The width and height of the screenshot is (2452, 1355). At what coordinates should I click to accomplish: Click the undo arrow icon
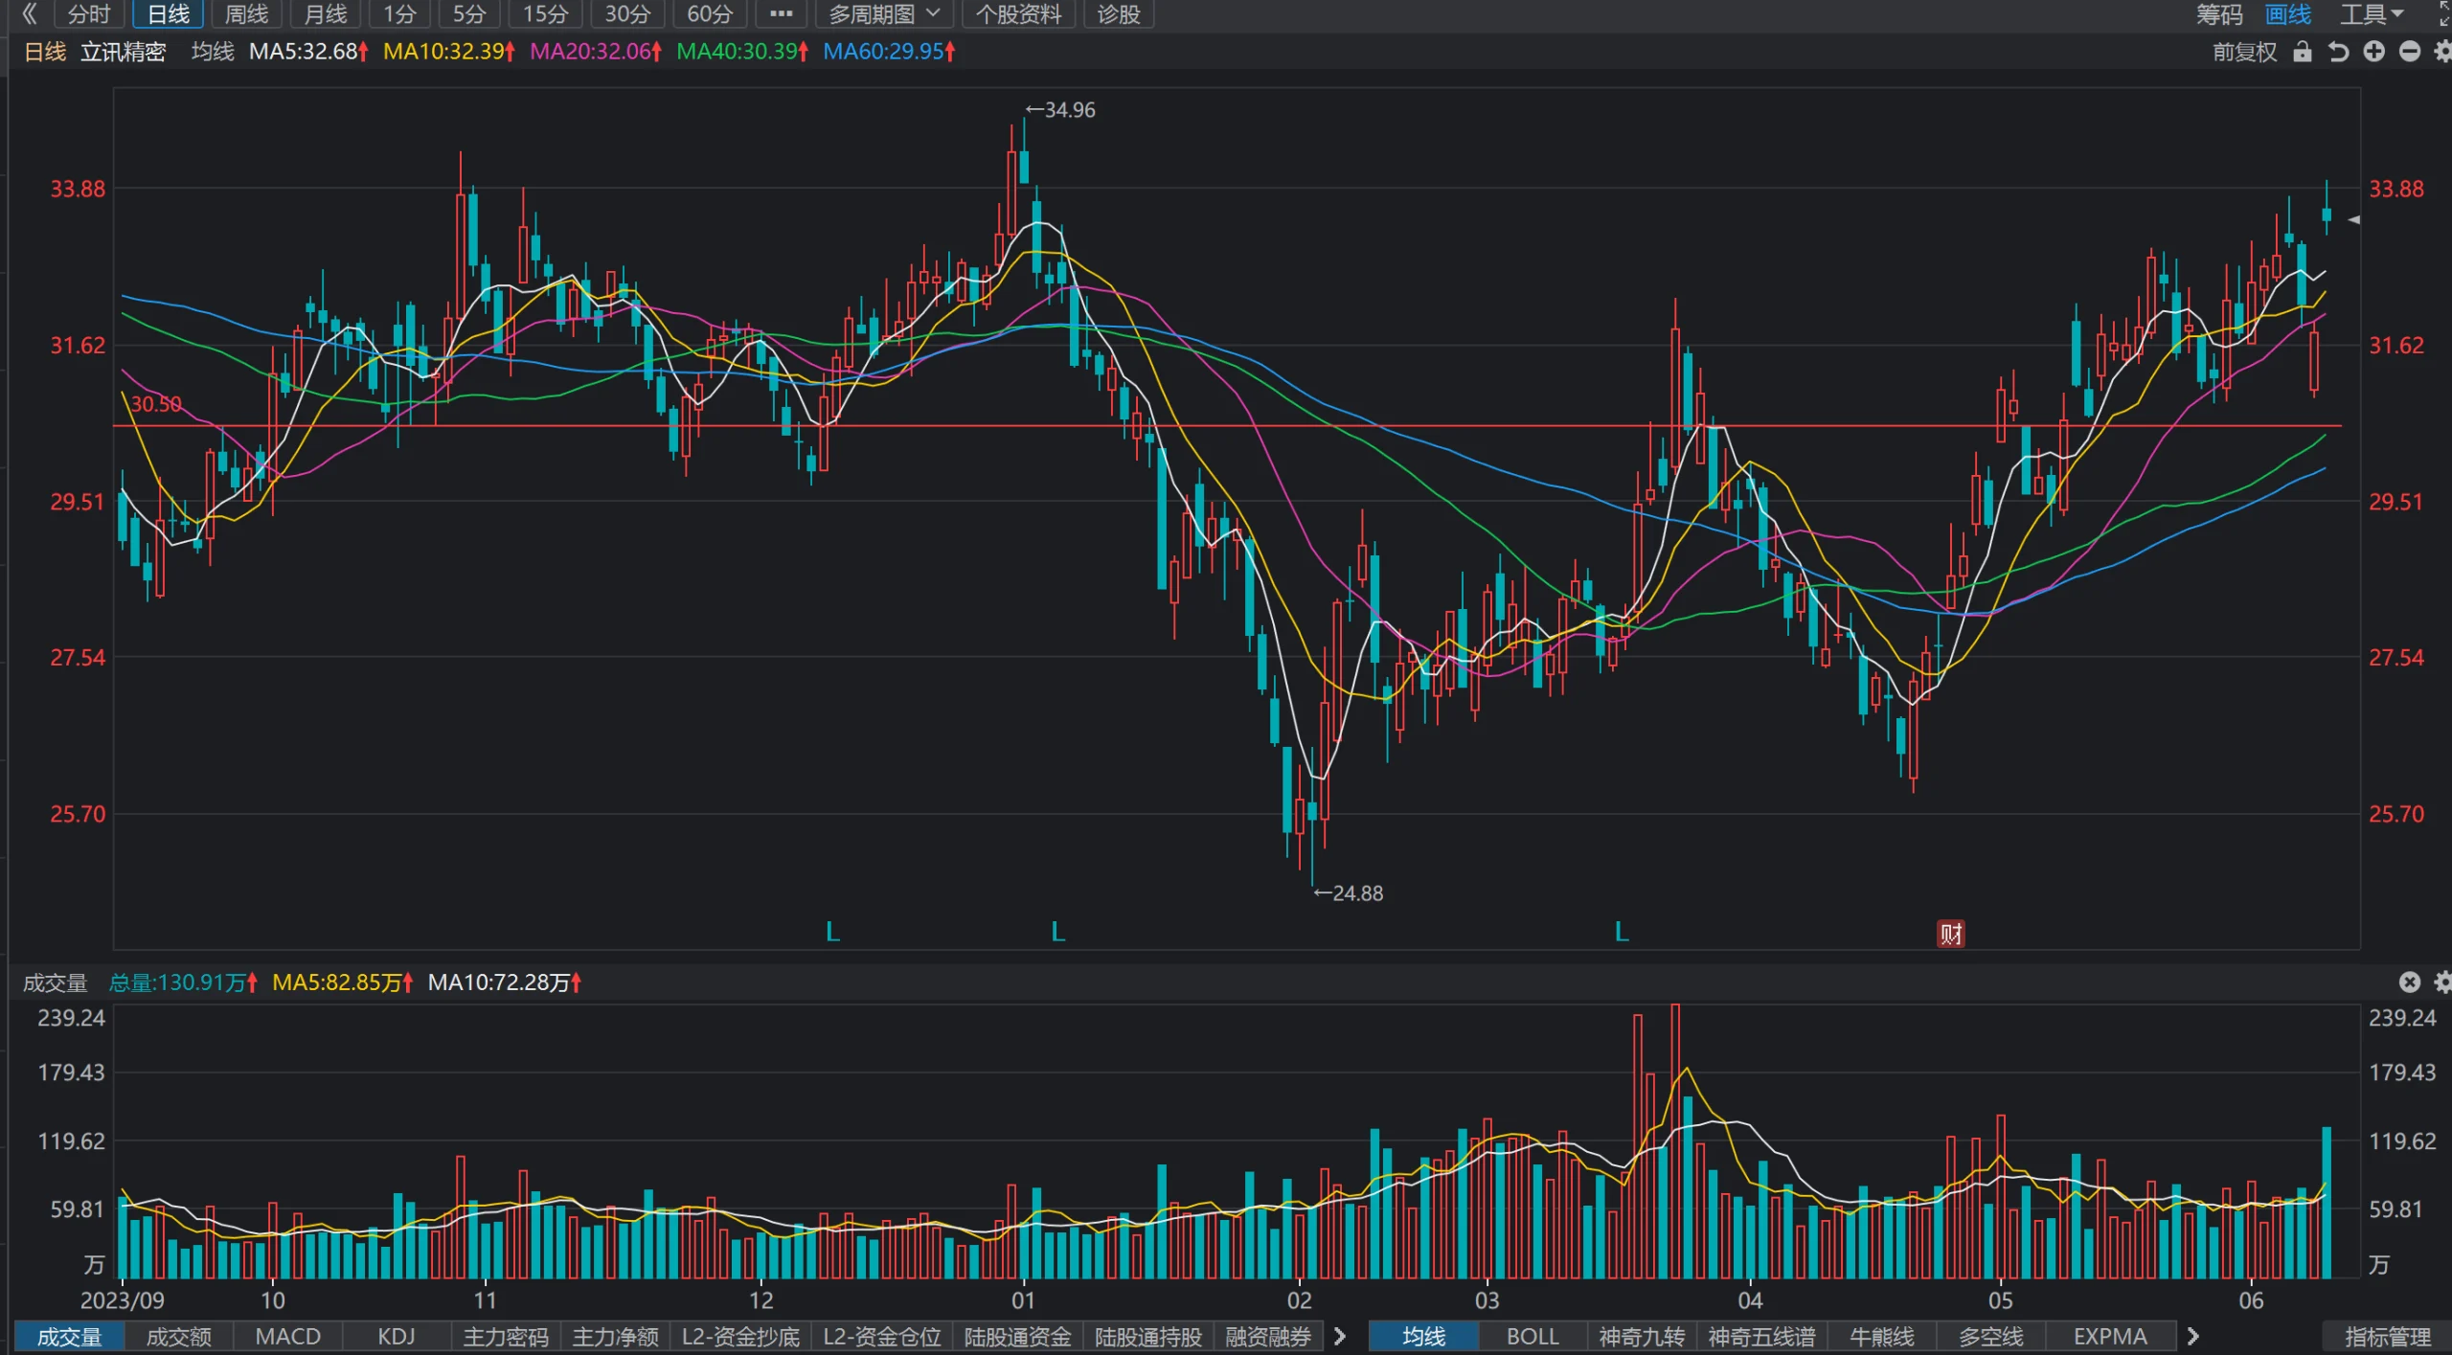[x=2338, y=52]
